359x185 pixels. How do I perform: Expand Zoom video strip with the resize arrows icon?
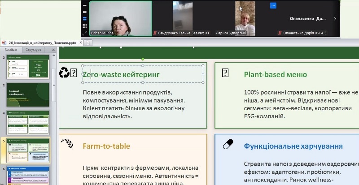[84, 33]
